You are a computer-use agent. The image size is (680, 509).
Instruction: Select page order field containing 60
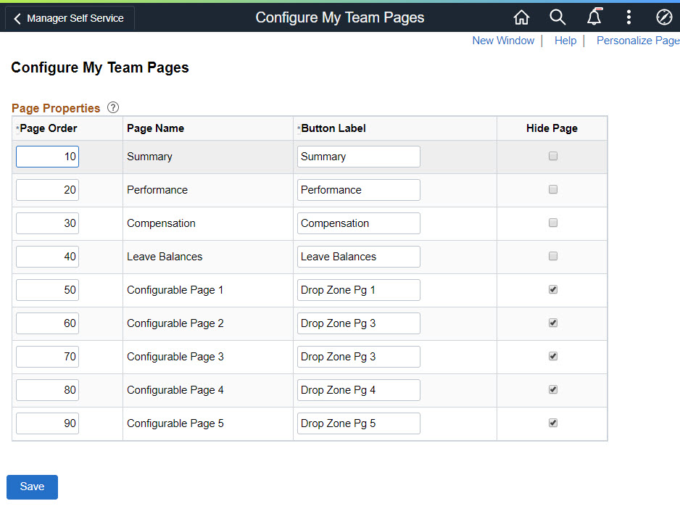[x=47, y=323]
